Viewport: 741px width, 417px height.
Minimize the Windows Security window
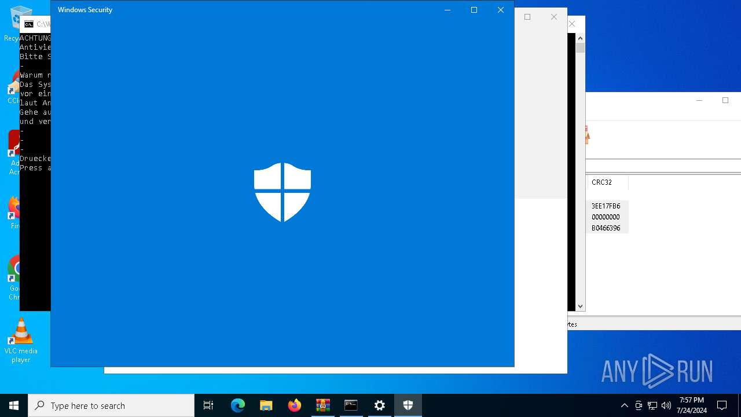[447, 10]
